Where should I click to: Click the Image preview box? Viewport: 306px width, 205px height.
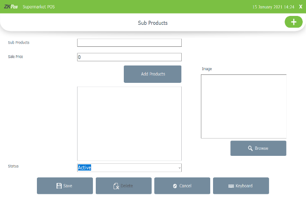pos(243,106)
